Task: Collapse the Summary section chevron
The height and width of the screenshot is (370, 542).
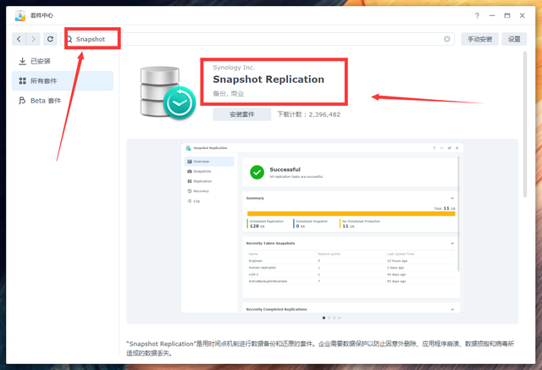Action: tap(452, 198)
